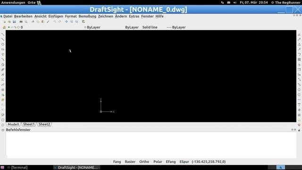Click the Open file folder icon
Screen dimensions: 302x170
[9, 22]
